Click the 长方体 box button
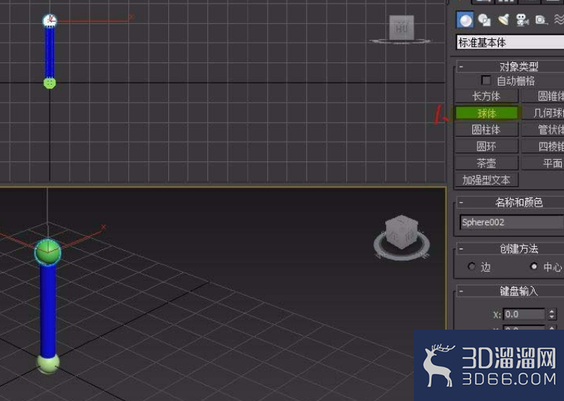This screenshot has width=564, height=401. 487,96
